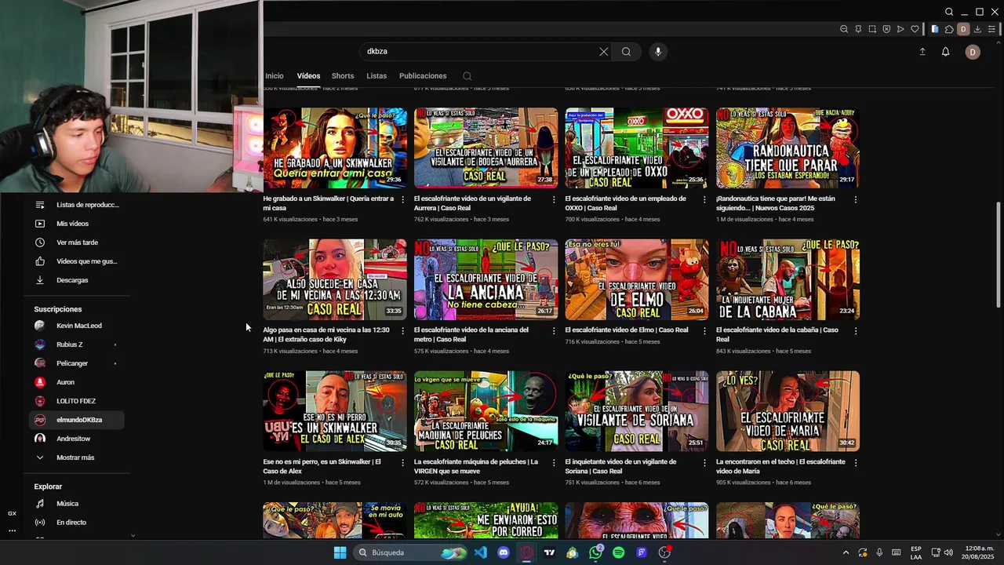Select the Vídeos channel tab
This screenshot has width=1004, height=565.
pos(308,76)
